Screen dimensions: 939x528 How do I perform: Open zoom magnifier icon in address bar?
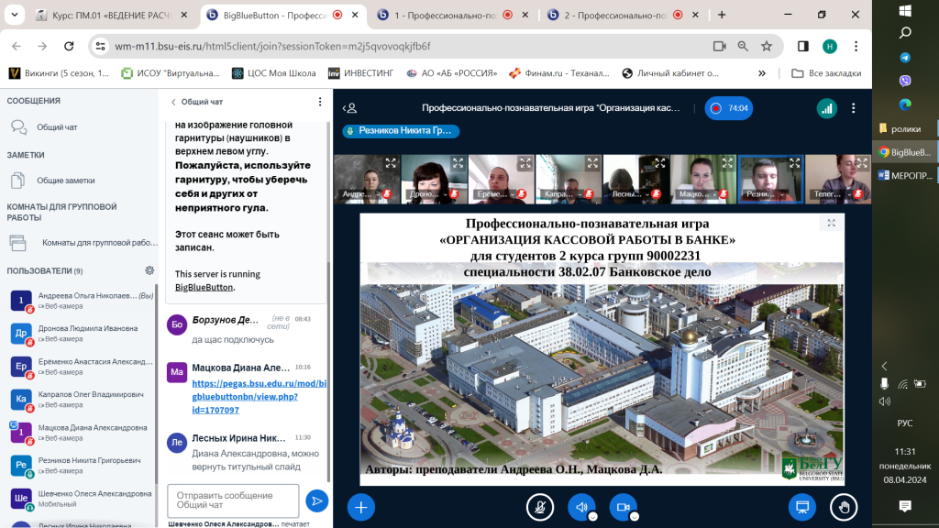click(x=743, y=46)
